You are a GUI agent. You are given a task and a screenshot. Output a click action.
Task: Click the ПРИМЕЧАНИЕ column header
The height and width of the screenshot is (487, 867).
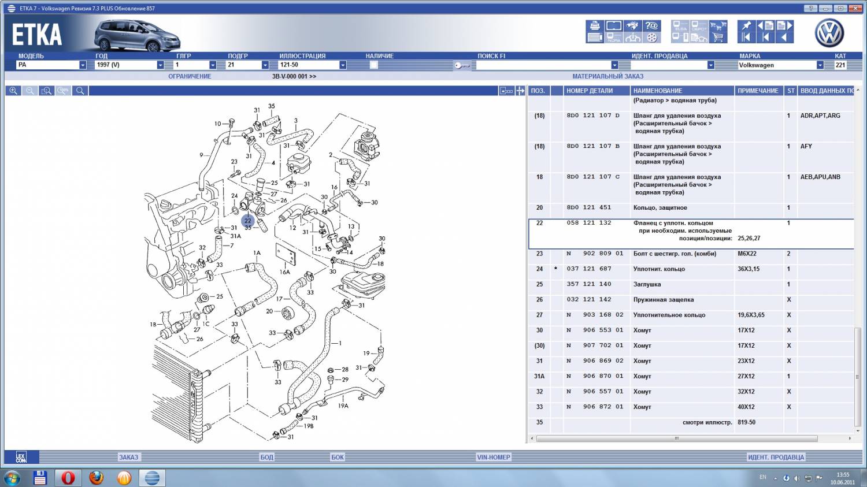[x=759, y=91]
